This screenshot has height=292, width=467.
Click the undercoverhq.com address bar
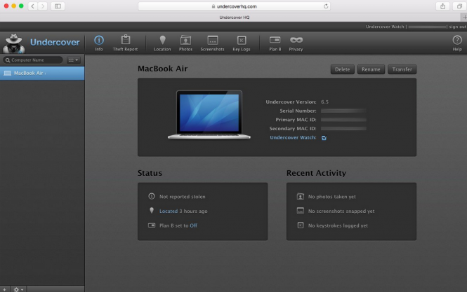pos(234,6)
